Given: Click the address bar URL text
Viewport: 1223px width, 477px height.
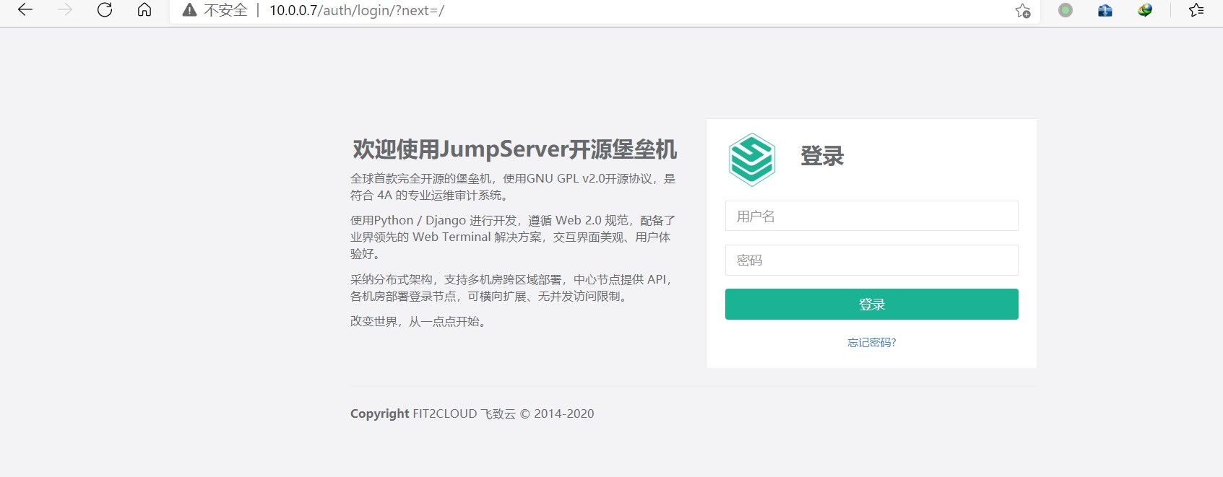Looking at the screenshot, I should click(x=357, y=10).
